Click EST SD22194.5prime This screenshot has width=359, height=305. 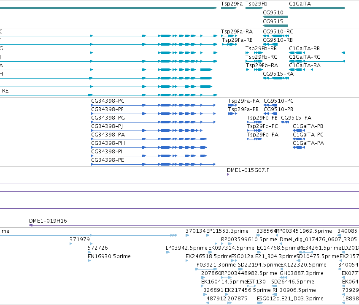(259, 265)
